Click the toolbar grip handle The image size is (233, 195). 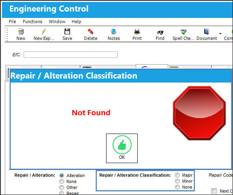(7, 34)
